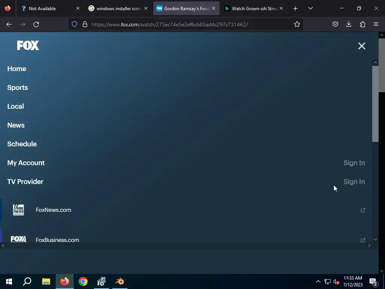
Task: Click the fox.com URL address bar
Action: click(x=170, y=24)
